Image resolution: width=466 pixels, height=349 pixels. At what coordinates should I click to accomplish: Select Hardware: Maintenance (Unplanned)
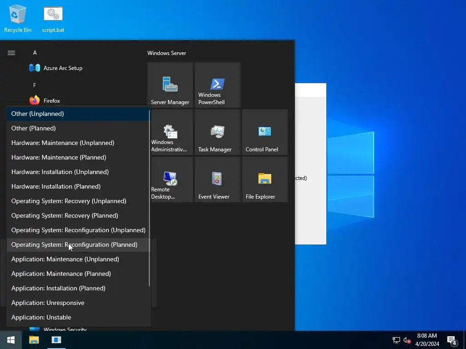click(78, 143)
